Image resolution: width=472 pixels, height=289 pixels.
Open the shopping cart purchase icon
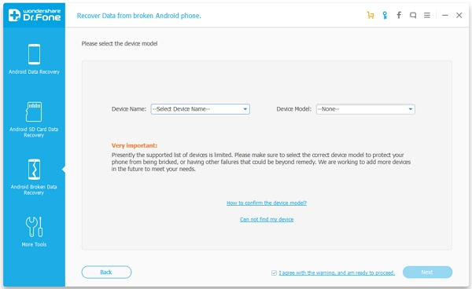[x=371, y=15]
